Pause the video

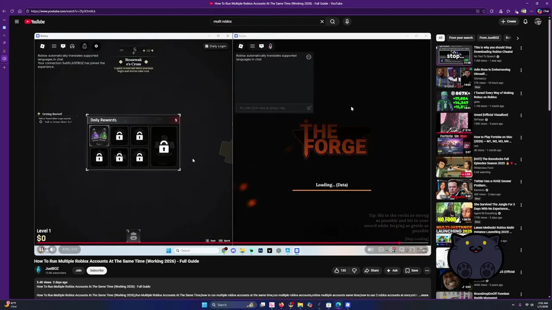[x=41, y=249]
